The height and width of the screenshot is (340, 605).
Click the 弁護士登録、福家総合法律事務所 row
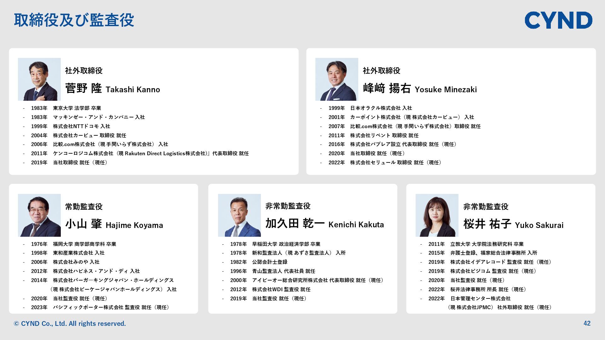(x=479, y=253)
